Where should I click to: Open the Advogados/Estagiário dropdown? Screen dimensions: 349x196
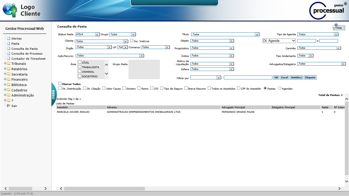point(321,64)
